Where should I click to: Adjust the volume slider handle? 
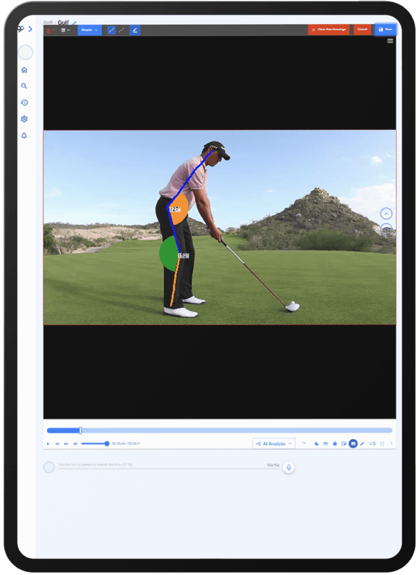[x=107, y=444]
